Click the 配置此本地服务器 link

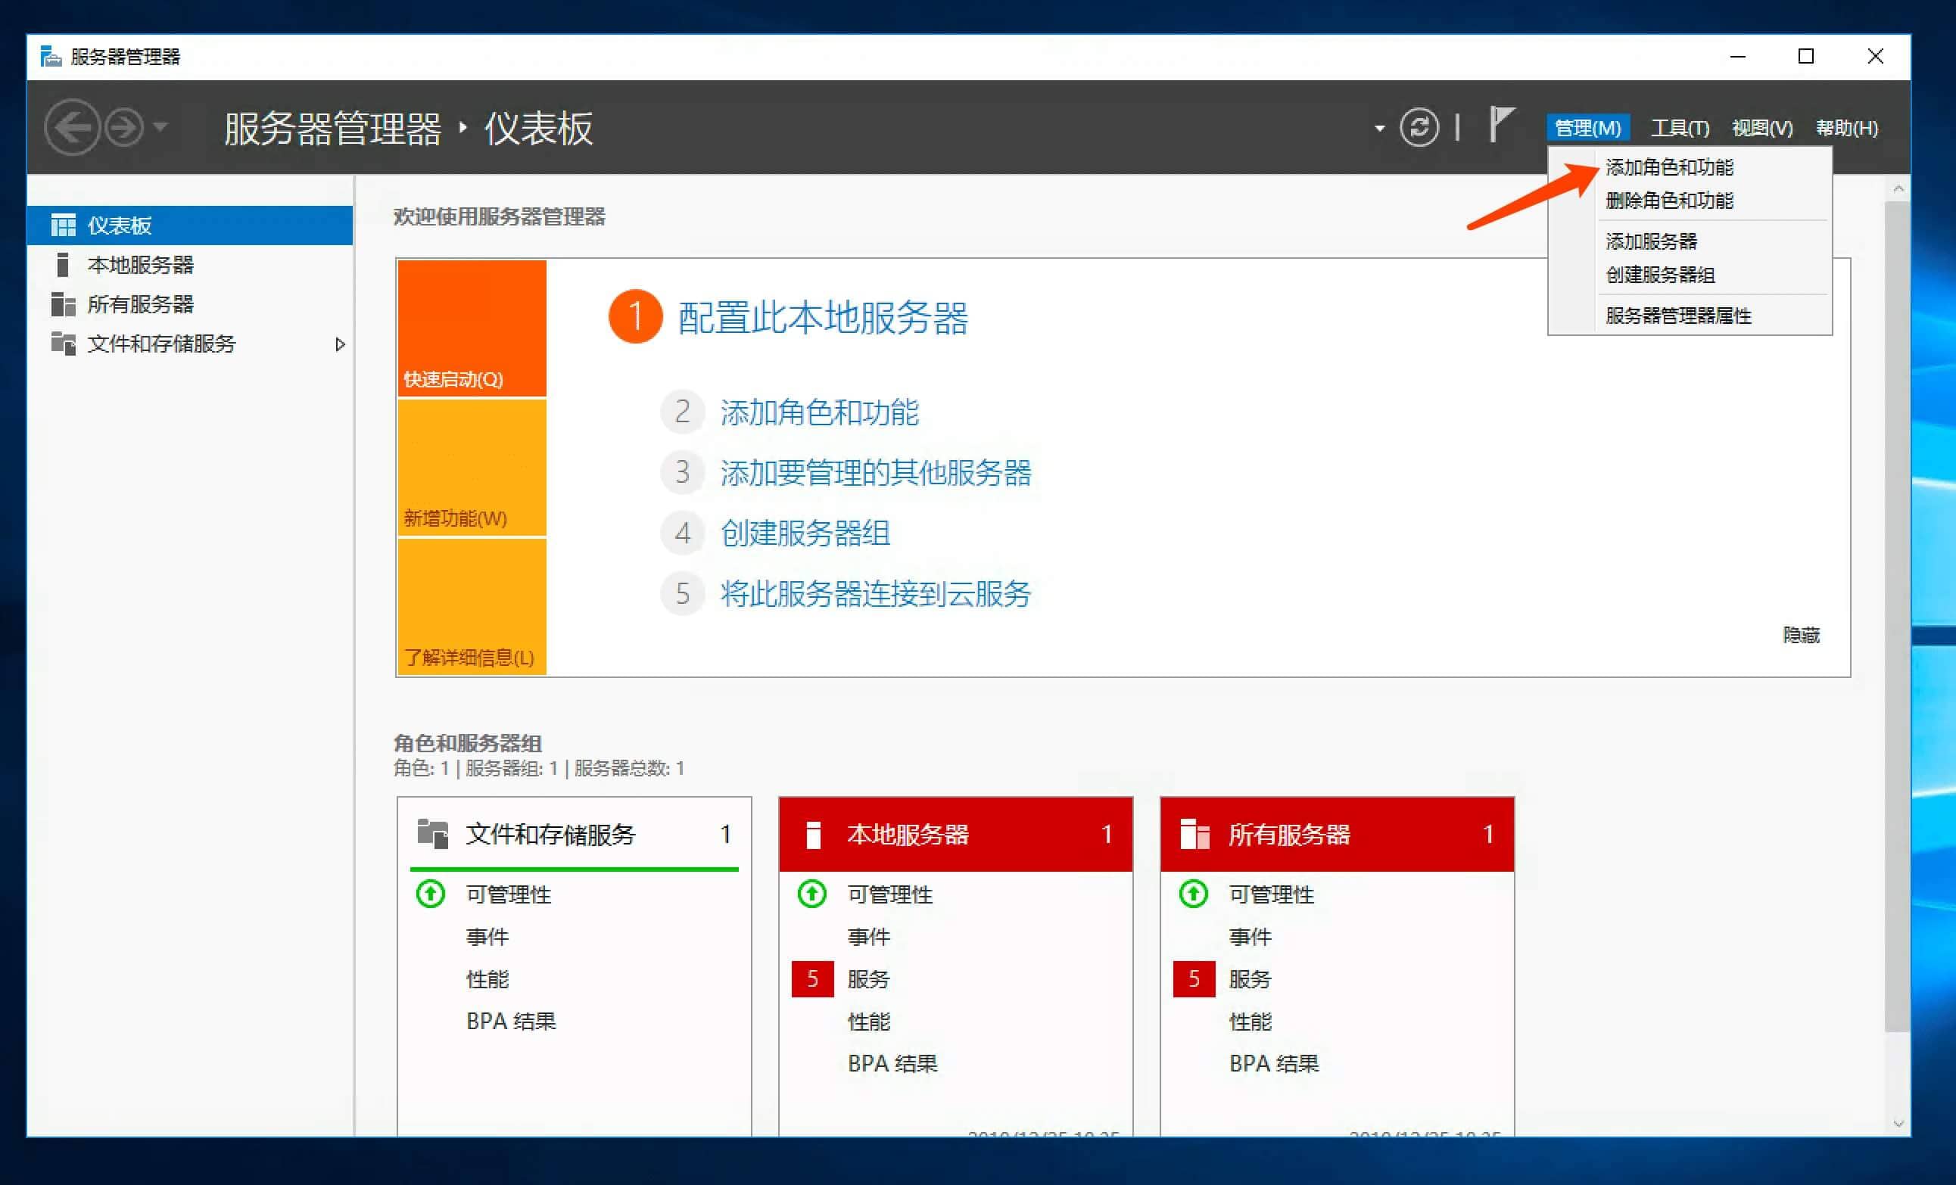[x=822, y=318]
